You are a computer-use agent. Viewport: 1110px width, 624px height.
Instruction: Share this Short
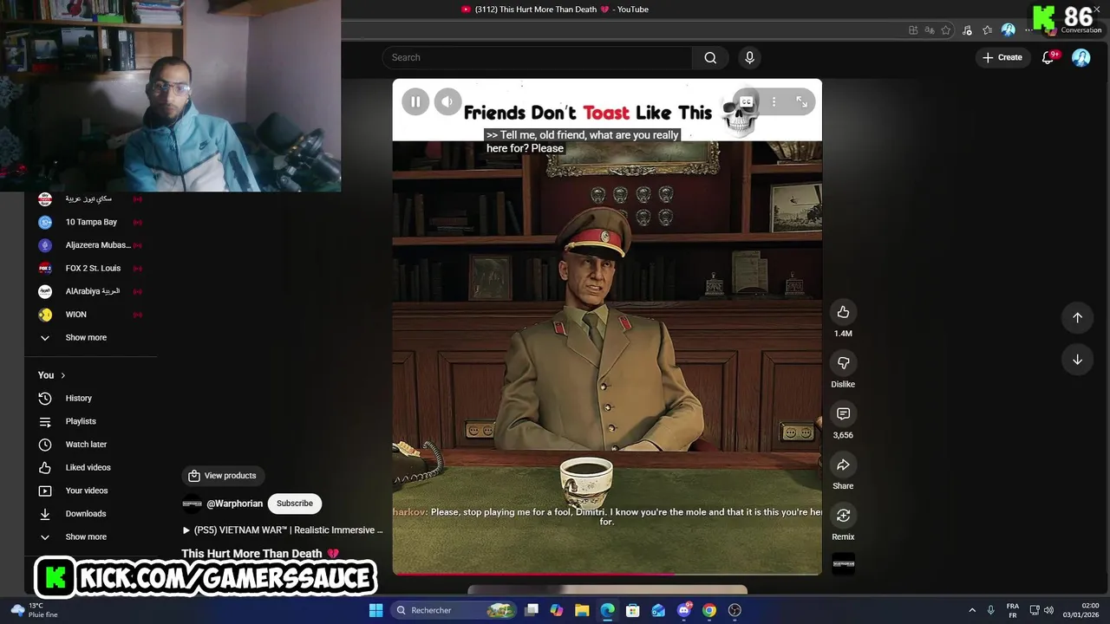click(x=843, y=465)
